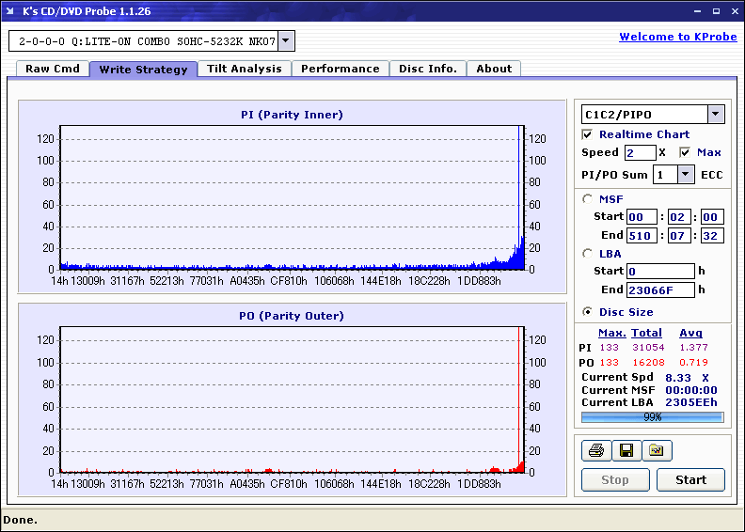Select the LBA radio button
745x532 pixels.
pyautogui.click(x=588, y=254)
